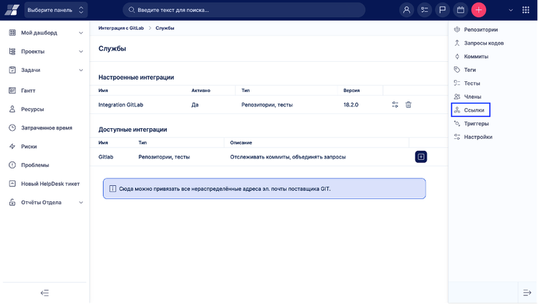The height and width of the screenshot is (304, 538).
Task: Click the Ссылки links icon
Action: click(x=457, y=110)
